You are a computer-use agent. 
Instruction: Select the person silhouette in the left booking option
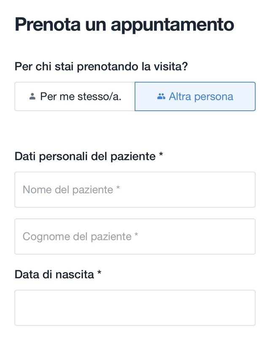[32, 96]
